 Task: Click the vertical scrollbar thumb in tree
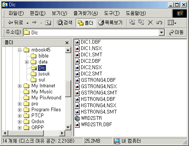(x=68, y=88)
